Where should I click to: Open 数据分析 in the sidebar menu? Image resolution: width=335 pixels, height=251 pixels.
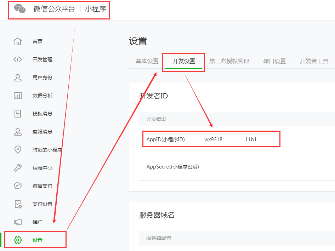pos(42,96)
